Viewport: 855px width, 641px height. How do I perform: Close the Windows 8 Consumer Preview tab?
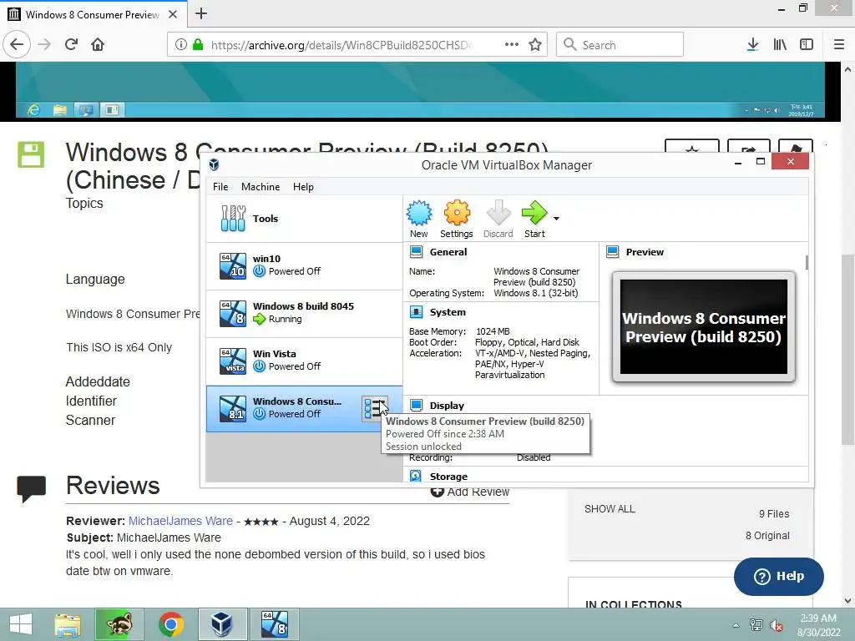(x=173, y=14)
